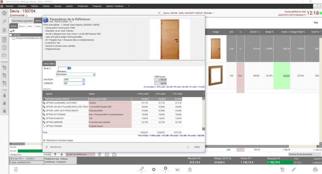Open the Production menu

[x=83, y=6]
